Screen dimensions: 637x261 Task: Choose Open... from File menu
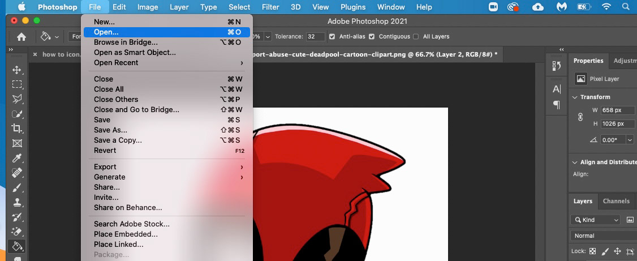coord(166,32)
